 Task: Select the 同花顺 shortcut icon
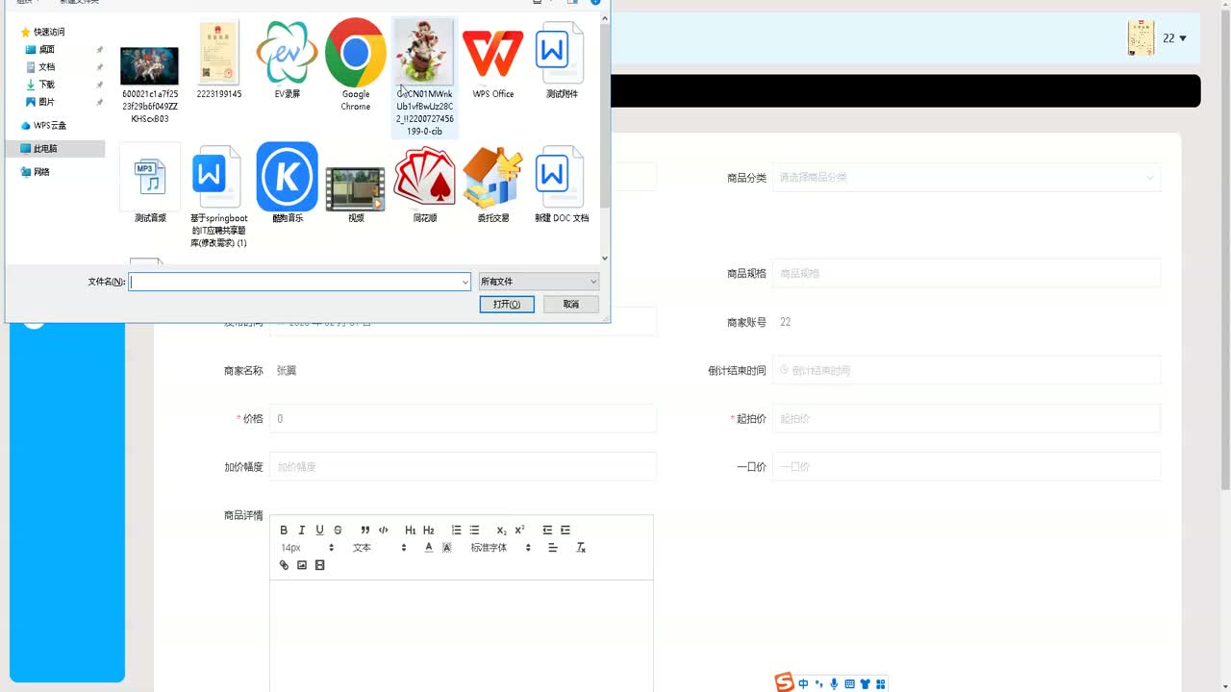click(425, 184)
